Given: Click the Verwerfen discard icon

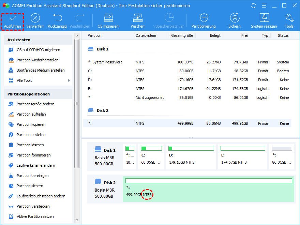Looking at the screenshot, I should tap(35, 18).
